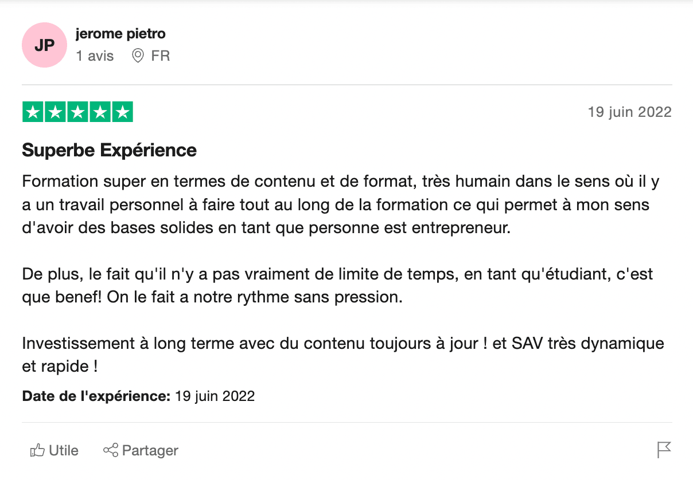Click the fourth green rating star
This screenshot has height=480, width=693.
tap(100, 112)
